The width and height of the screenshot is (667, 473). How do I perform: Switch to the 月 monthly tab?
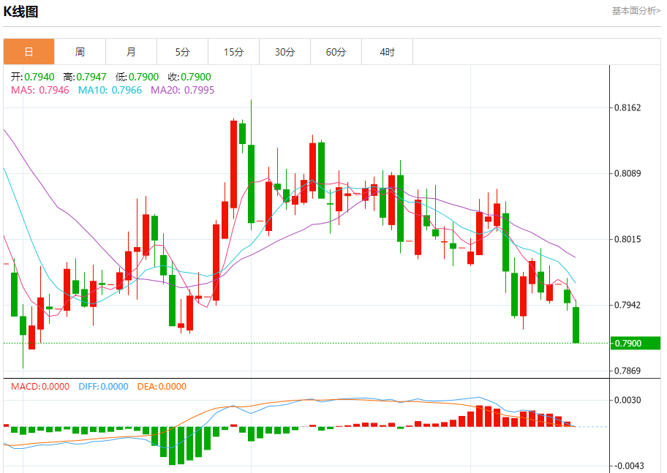click(x=131, y=52)
